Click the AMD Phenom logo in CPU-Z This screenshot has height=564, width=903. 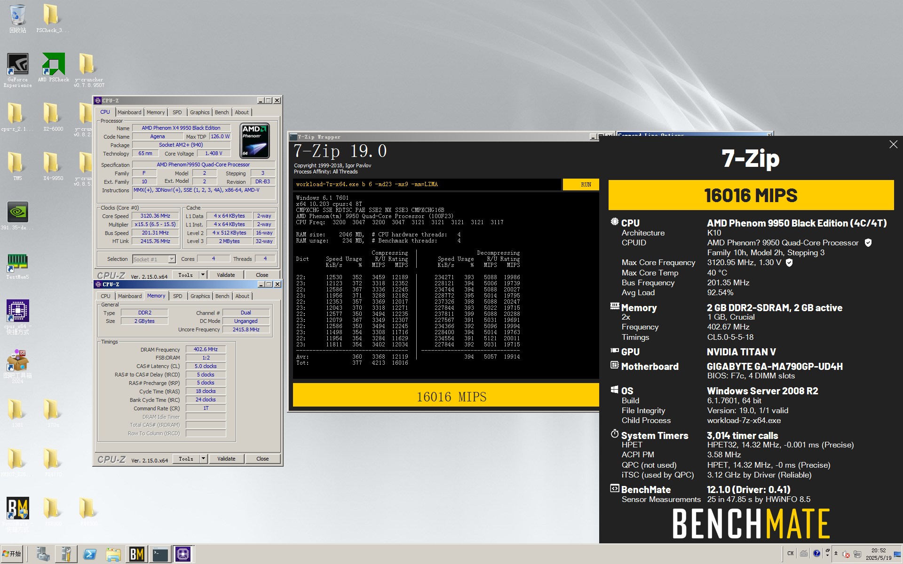click(254, 141)
